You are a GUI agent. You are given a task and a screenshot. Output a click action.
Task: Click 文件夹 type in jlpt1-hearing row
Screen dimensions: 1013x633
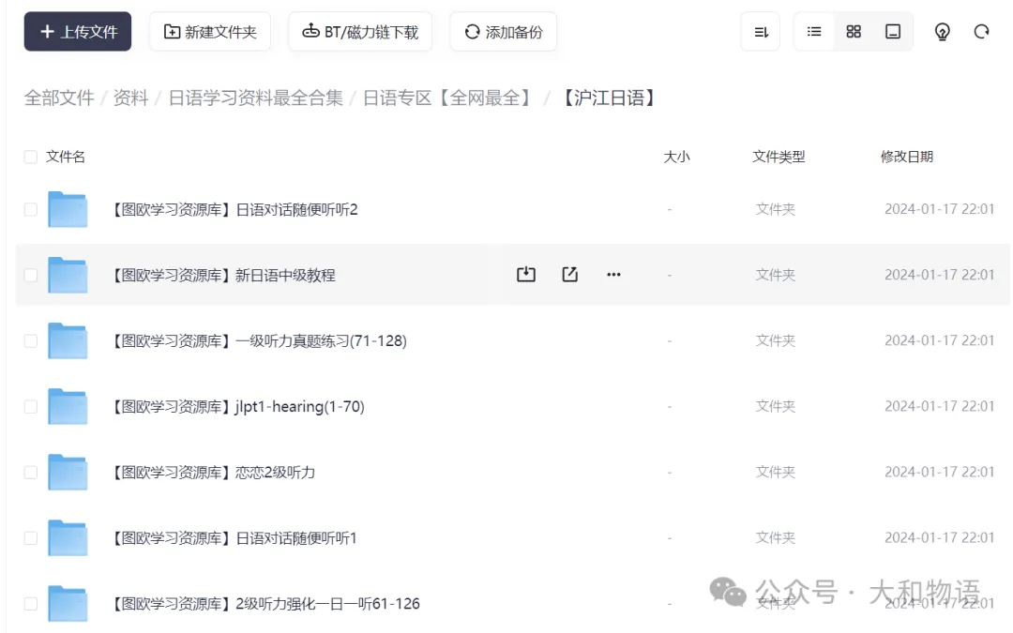coord(776,406)
